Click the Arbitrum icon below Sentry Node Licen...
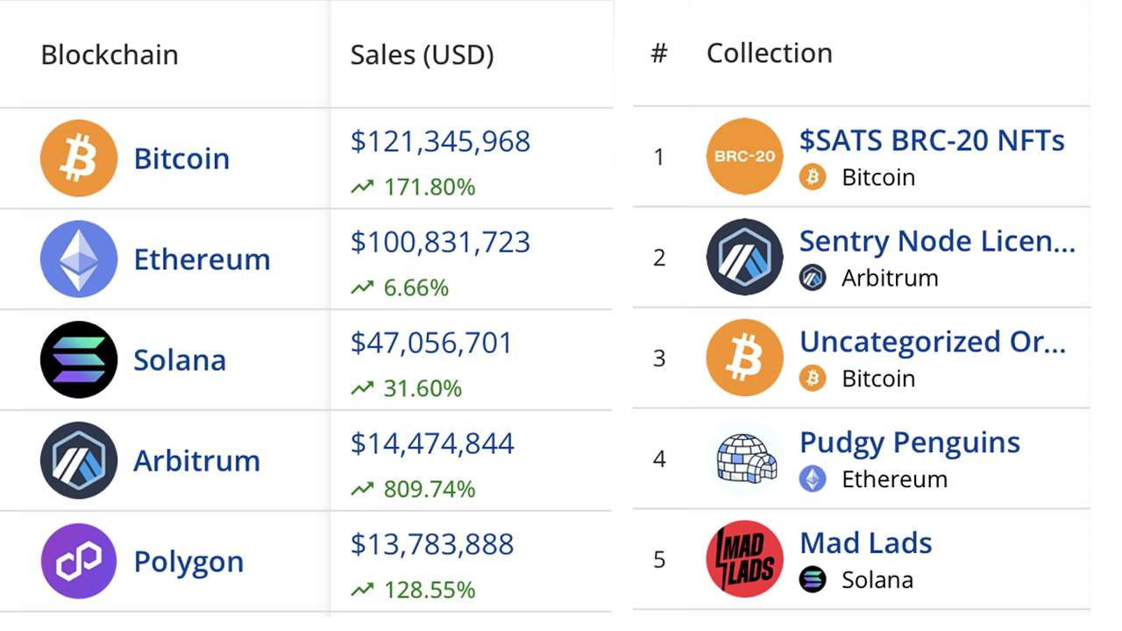The height and width of the screenshot is (631, 1122). [813, 278]
